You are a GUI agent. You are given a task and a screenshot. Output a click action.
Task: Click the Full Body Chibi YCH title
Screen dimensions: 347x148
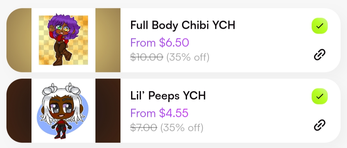pos(182,25)
